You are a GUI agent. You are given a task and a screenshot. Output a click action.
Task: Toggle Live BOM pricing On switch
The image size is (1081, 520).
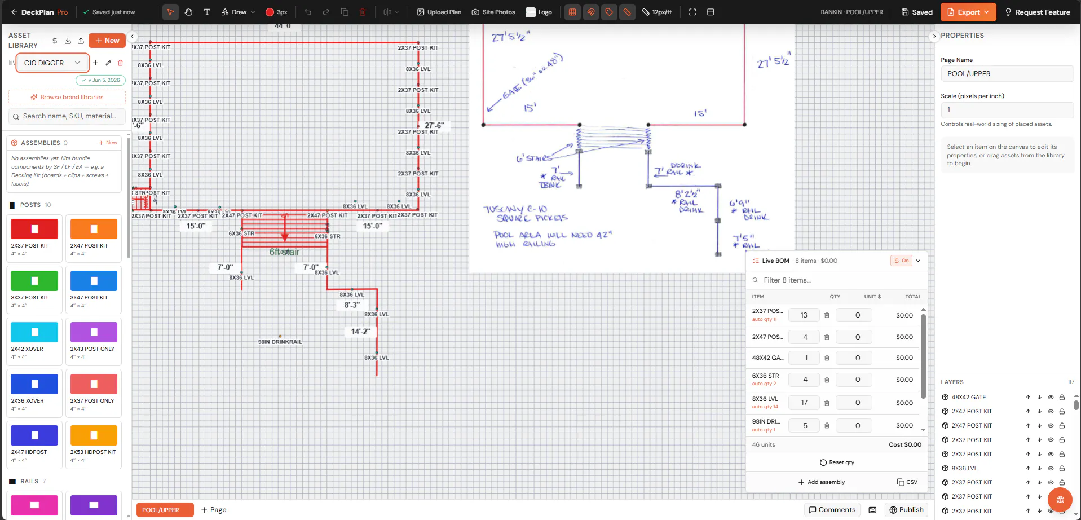coord(901,261)
